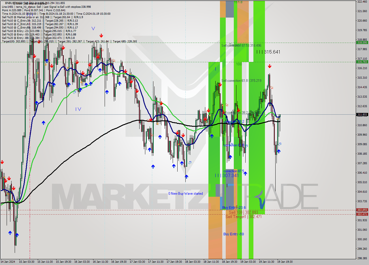The height and width of the screenshot is (265, 369).
Task: Click the blue 'V' wave label near top
Action: (x=93, y=29)
